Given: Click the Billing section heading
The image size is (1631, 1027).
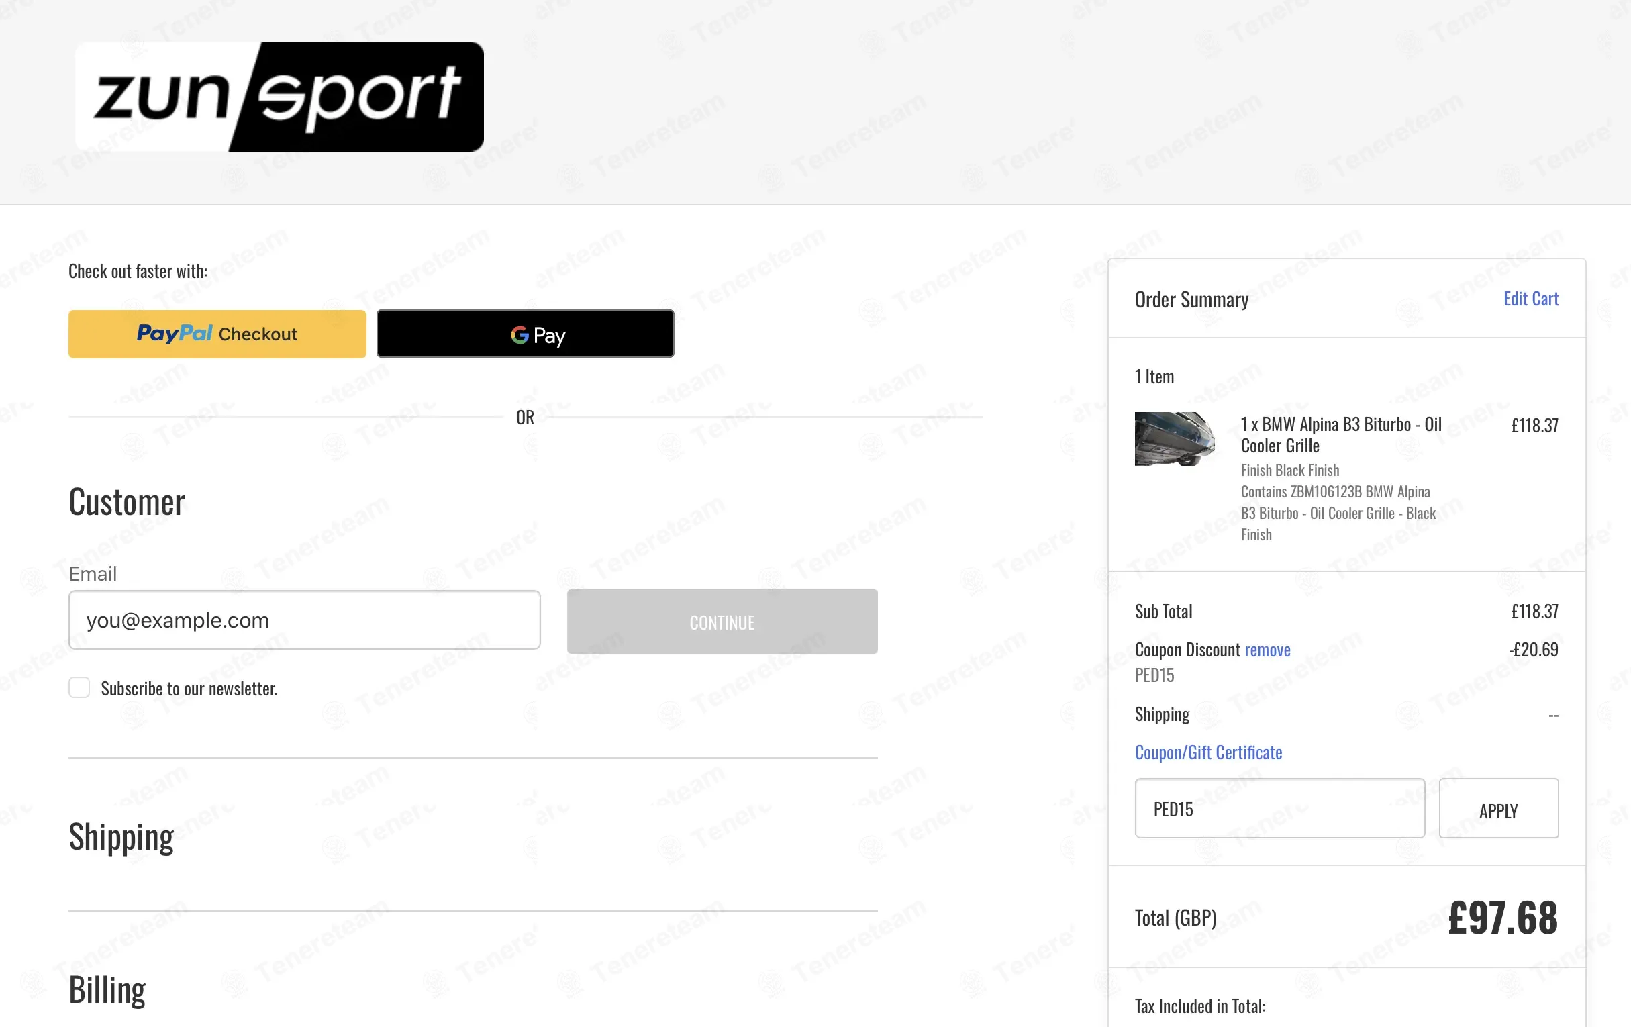Looking at the screenshot, I should click(x=107, y=989).
